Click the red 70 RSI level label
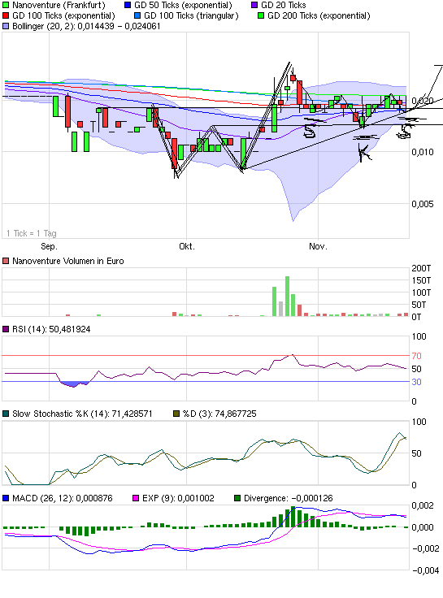 click(417, 356)
